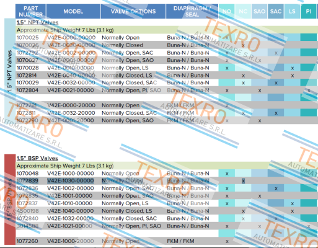Select part number 1070048
The height and width of the screenshot is (248, 318).
pos(27,174)
